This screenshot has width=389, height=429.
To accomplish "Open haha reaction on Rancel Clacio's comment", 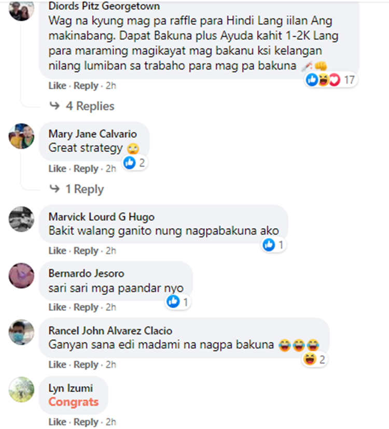I will pyautogui.click(x=310, y=359).
